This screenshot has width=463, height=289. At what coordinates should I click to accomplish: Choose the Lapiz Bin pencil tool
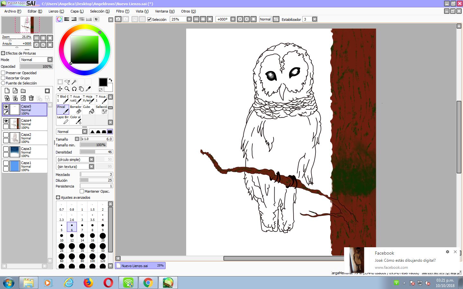pos(63,120)
